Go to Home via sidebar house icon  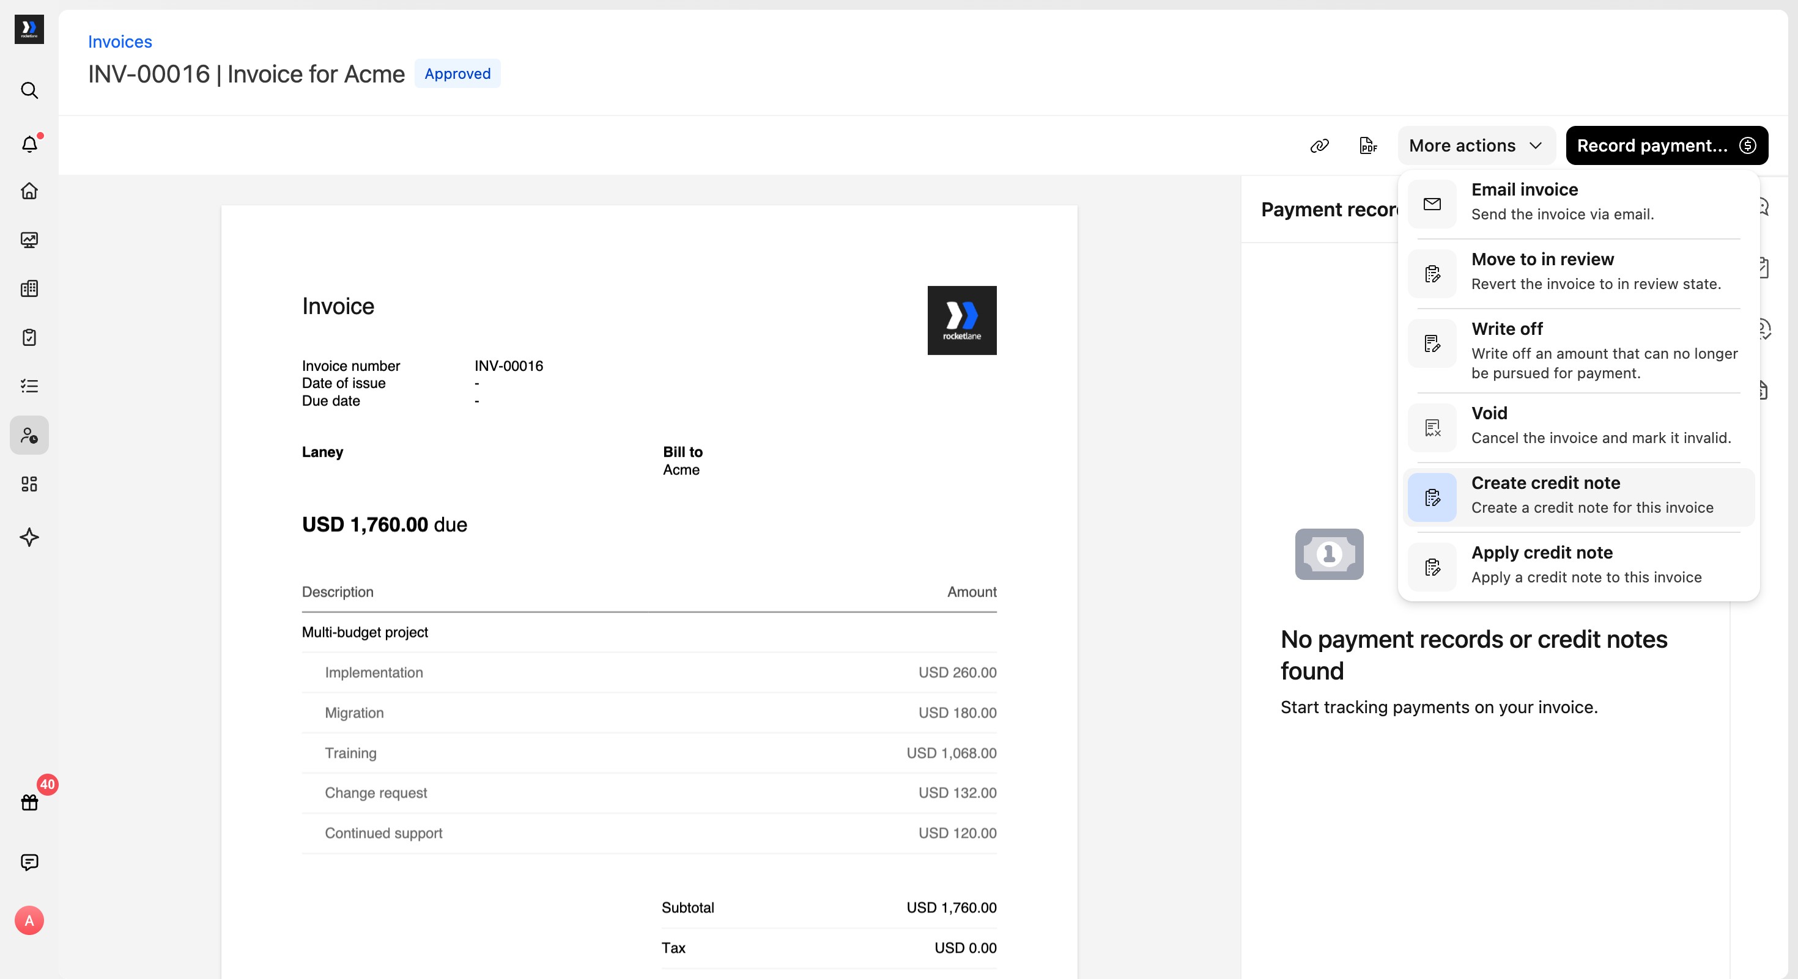[x=29, y=191]
